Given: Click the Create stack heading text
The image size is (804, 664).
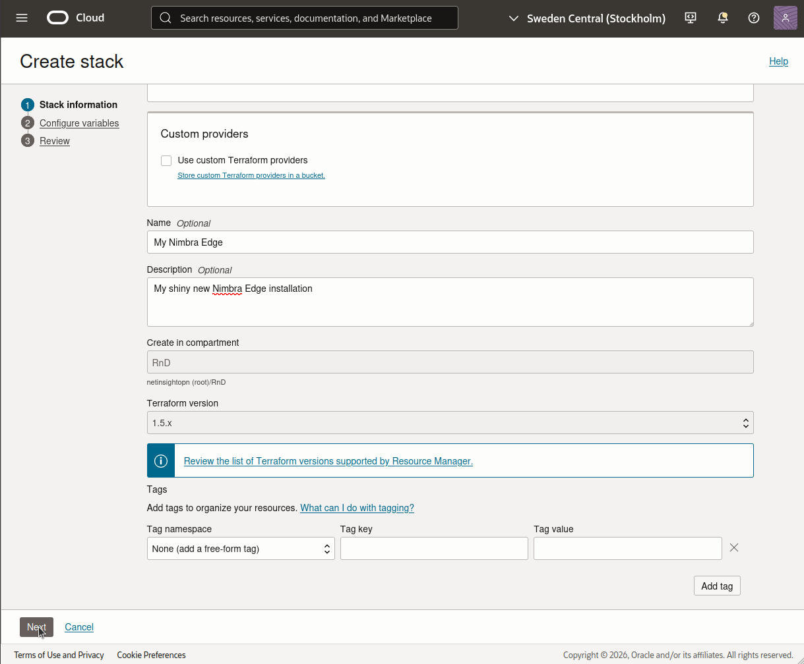Looking at the screenshot, I should [72, 61].
